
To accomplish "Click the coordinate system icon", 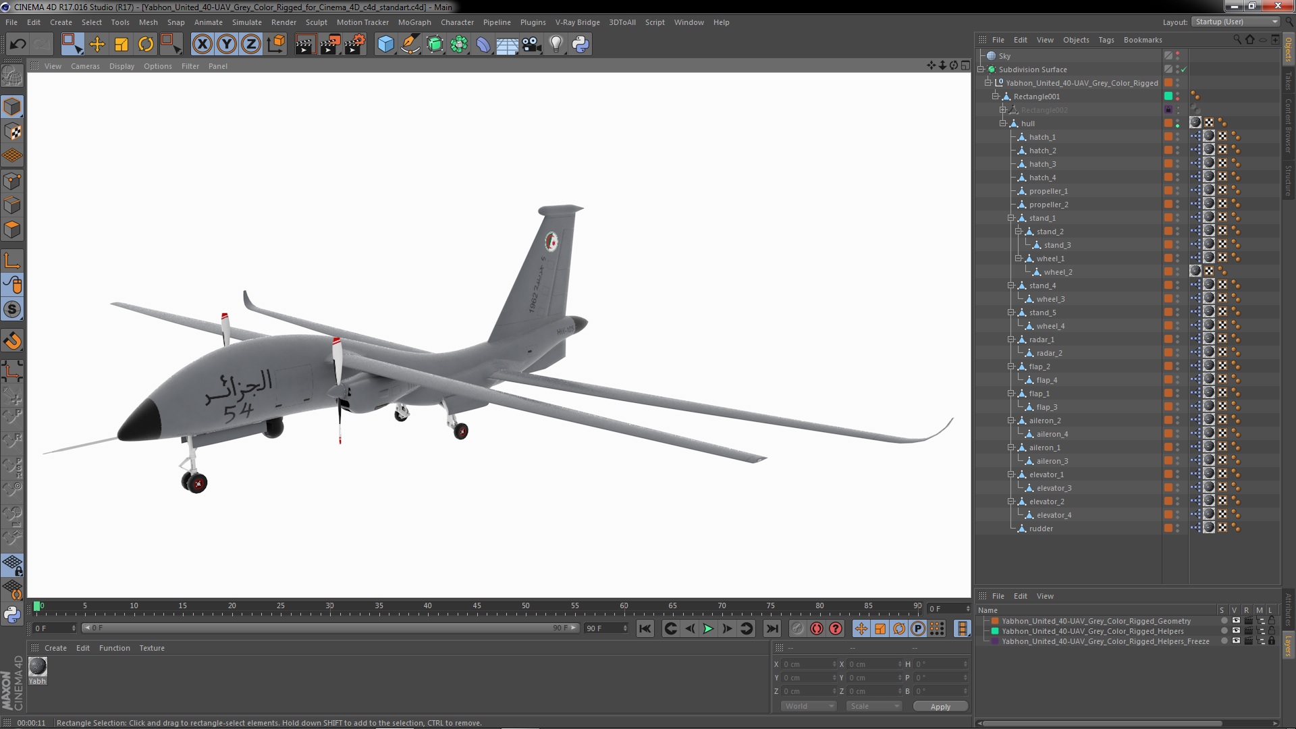I will pos(276,45).
